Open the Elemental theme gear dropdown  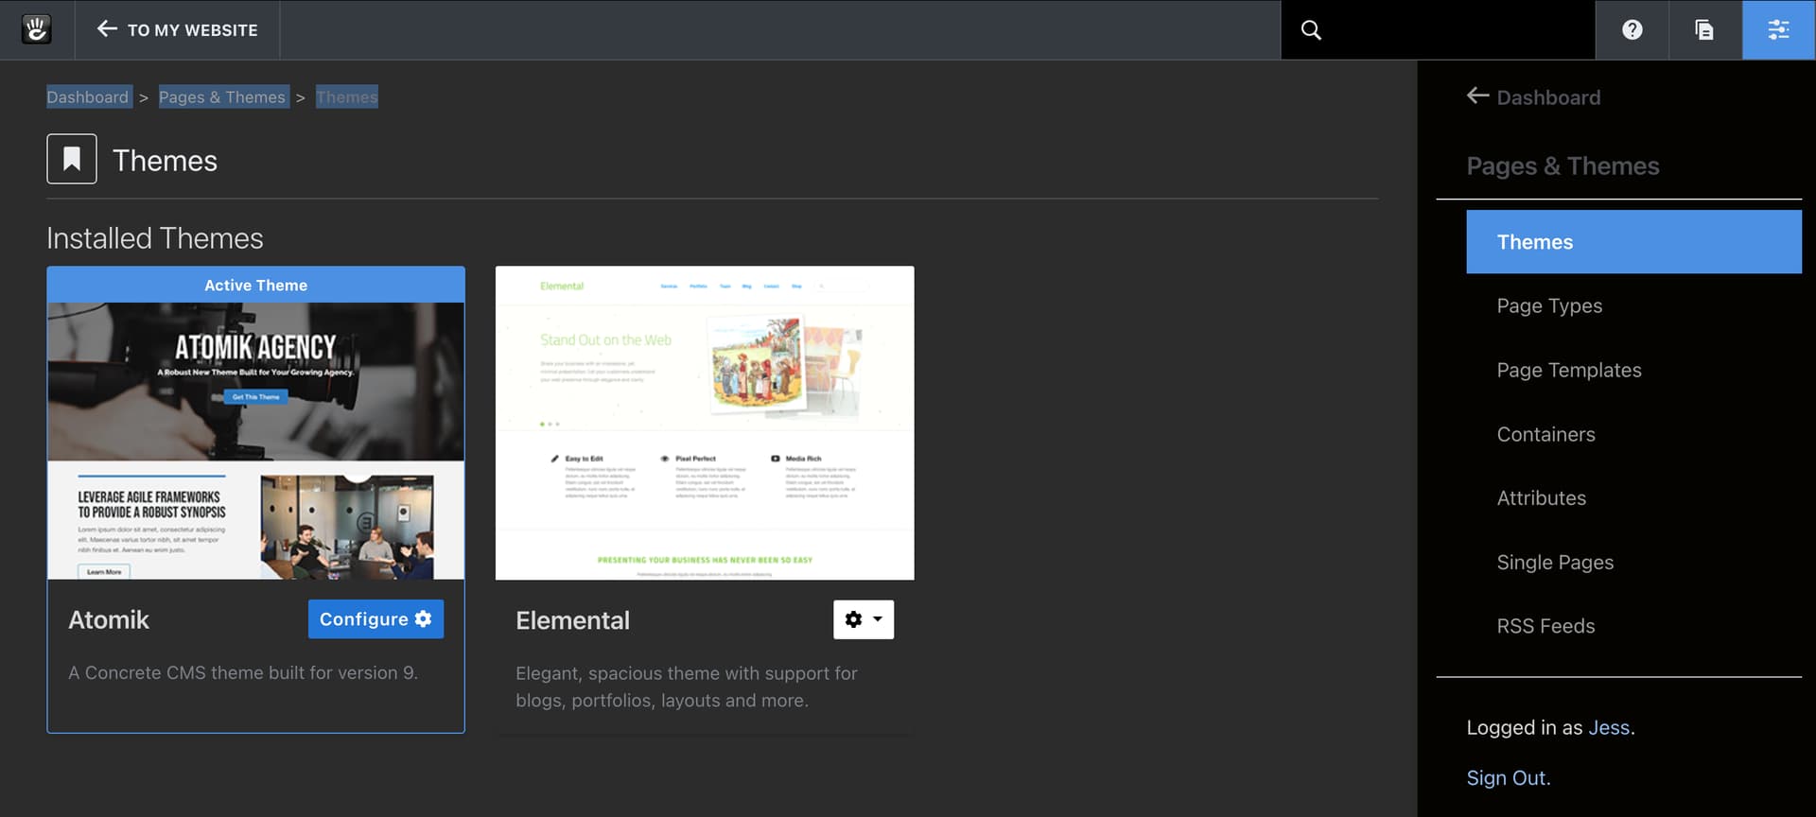(864, 619)
